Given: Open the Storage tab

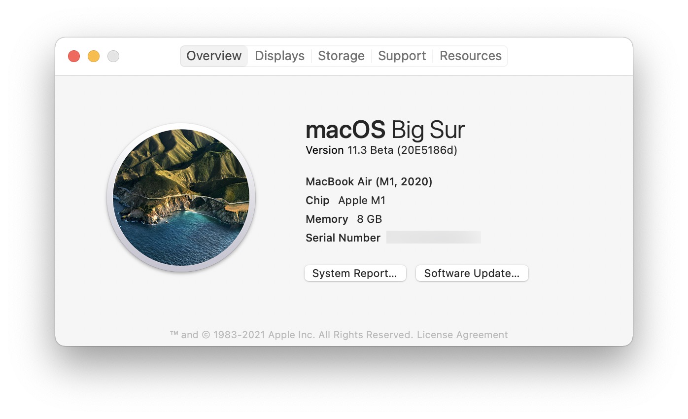Looking at the screenshot, I should click(x=341, y=56).
